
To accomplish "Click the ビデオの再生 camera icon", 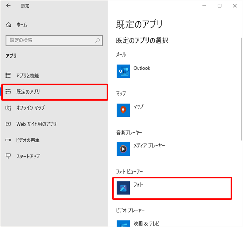I will [x=8, y=140].
